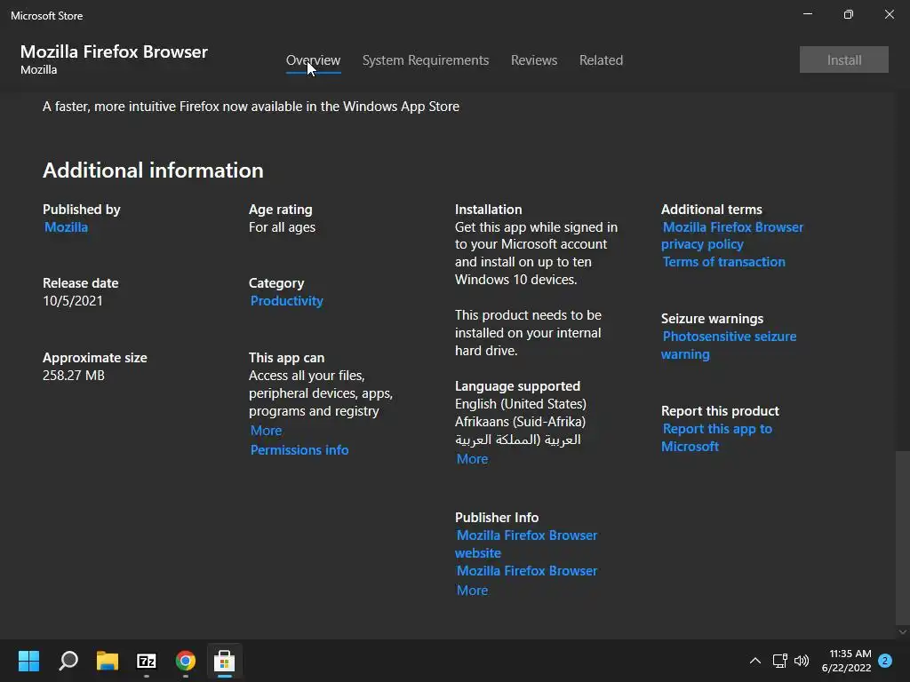The image size is (910, 682).
Task: Click Afrikaans (Suid-Afrika) language entry
Action: point(520,422)
